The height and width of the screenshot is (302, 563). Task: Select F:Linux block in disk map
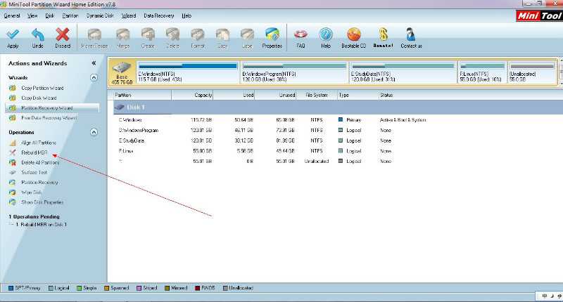(482, 73)
